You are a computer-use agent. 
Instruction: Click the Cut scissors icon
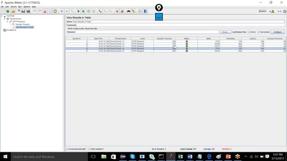[x=45, y=11]
